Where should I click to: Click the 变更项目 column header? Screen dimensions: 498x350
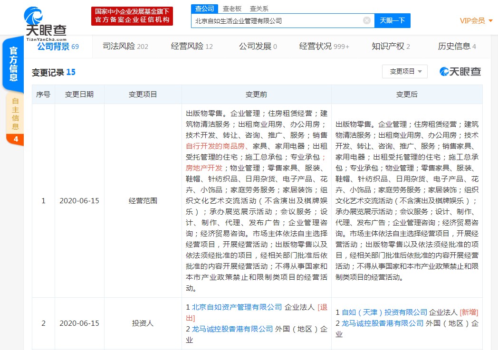pos(143,94)
